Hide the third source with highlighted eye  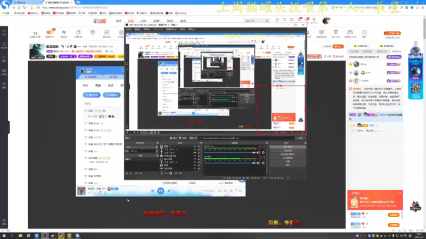coord(194,152)
